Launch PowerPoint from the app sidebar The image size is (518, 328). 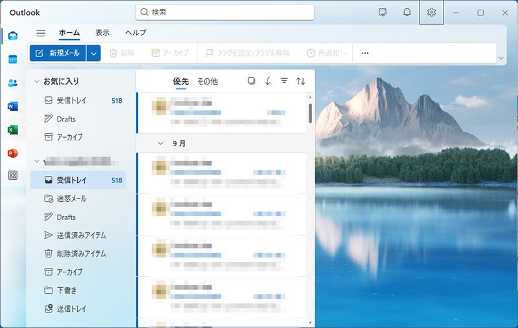coord(13,153)
